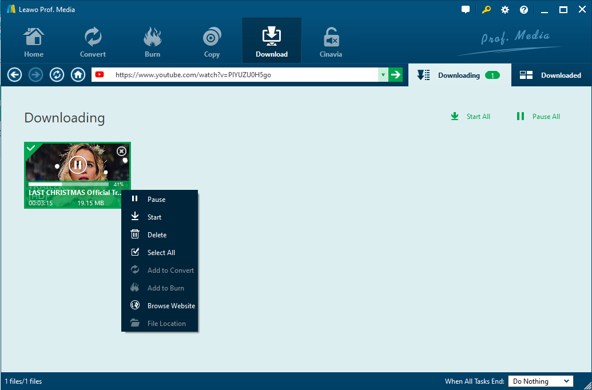Choose Start from context menu
The height and width of the screenshot is (390, 592).
pyautogui.click(x=160, y=217)
